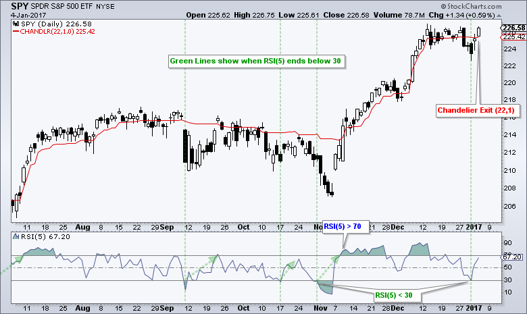Click the SPY (Daily) 226.58 legend text

[x=56, y=24]
